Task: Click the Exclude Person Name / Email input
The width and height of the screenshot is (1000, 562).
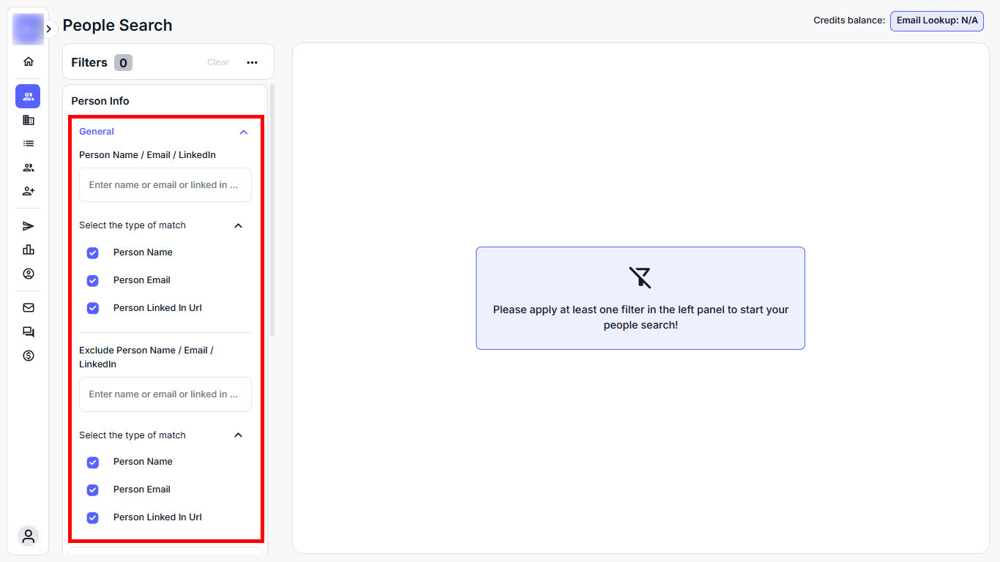Action: 165,394
